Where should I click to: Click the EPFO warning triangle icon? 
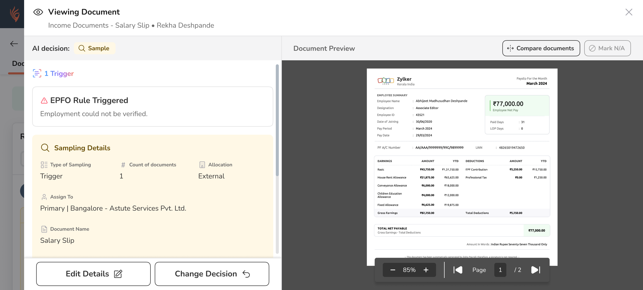point(44,101)
